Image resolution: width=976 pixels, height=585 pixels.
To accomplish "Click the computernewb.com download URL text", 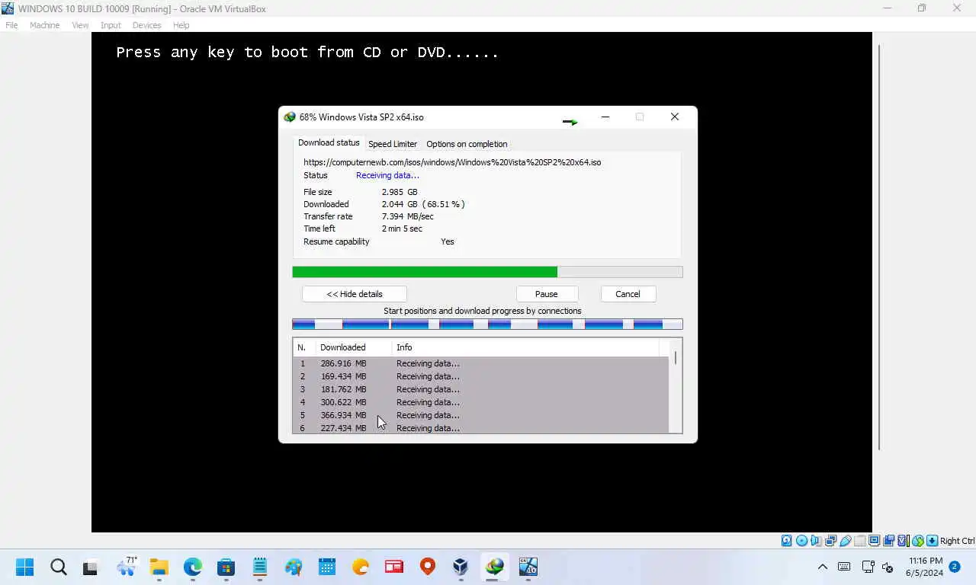I will coord(452,162).
